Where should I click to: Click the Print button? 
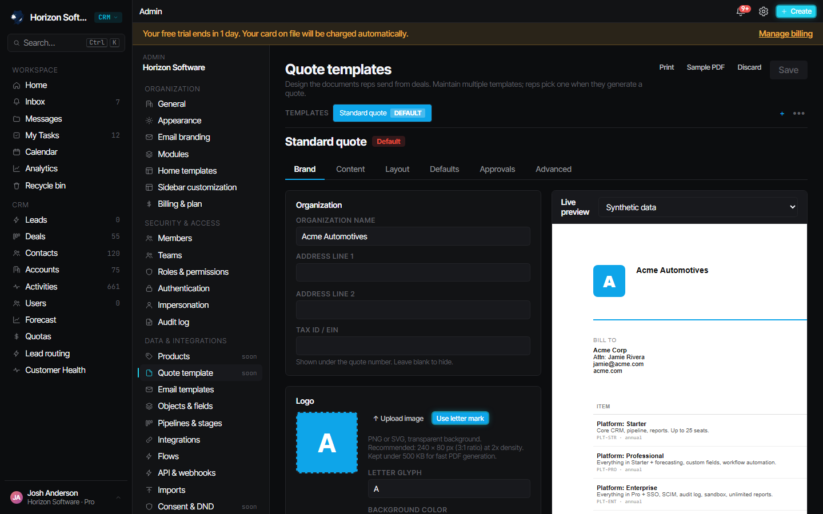tap(666, 67)
